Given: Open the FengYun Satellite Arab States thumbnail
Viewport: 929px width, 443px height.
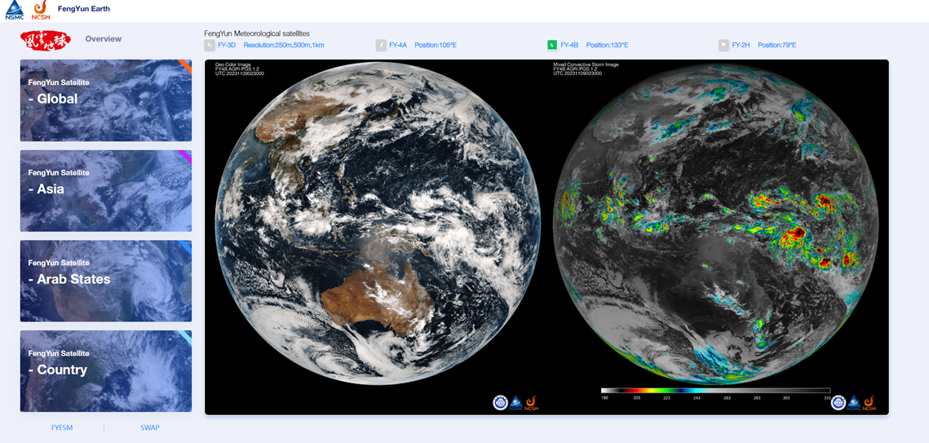Looking at the screenshot, I should coord(106,281).
